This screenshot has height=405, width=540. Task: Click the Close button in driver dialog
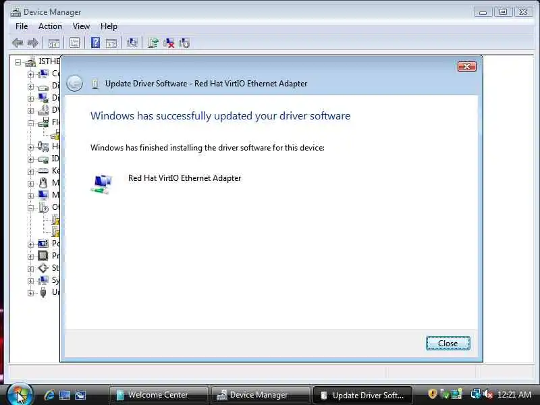click(x=448, y=344)
